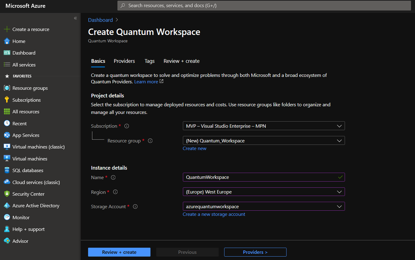Click the All resources grid icon
Viewport: 415px width, 260px height.
click(7, 111)
